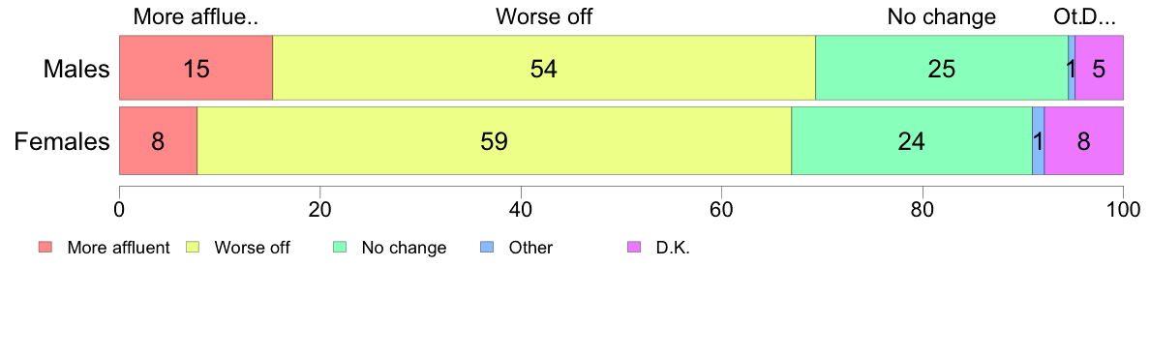The image size is (1150, 356).
Task: Click the Worse off column header
Action: coord(544,16)
